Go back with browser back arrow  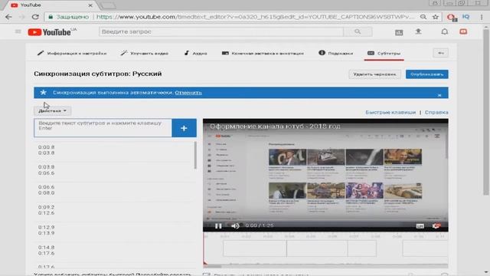click(8, 17)
